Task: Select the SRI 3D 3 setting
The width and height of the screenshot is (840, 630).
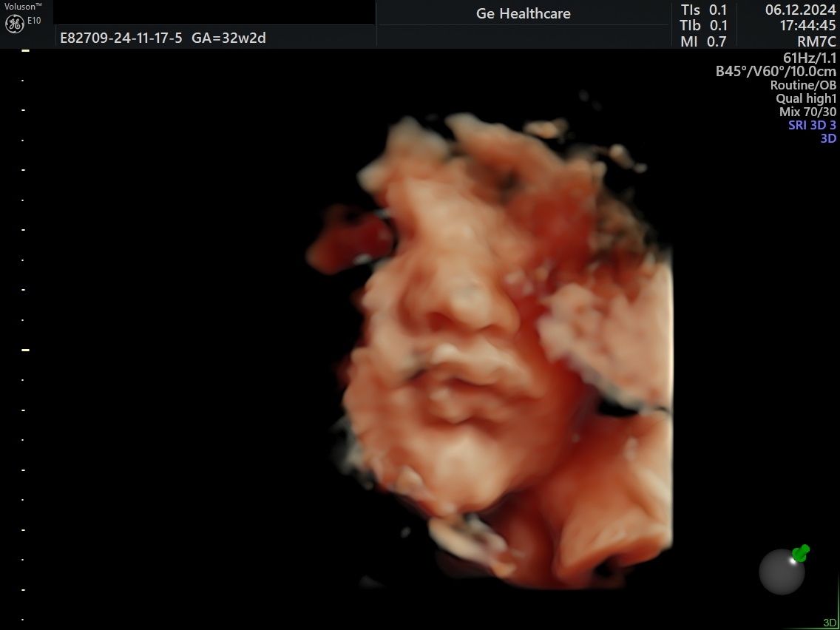Action: point(812,126)
